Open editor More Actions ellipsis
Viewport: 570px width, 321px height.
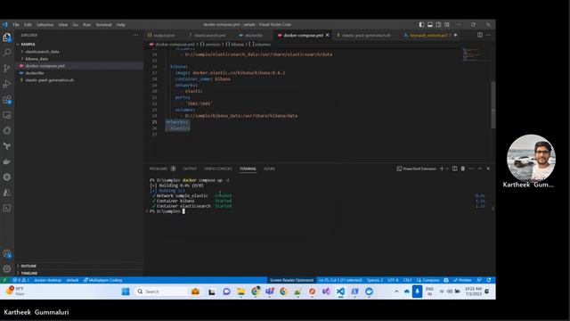[489, 35]
